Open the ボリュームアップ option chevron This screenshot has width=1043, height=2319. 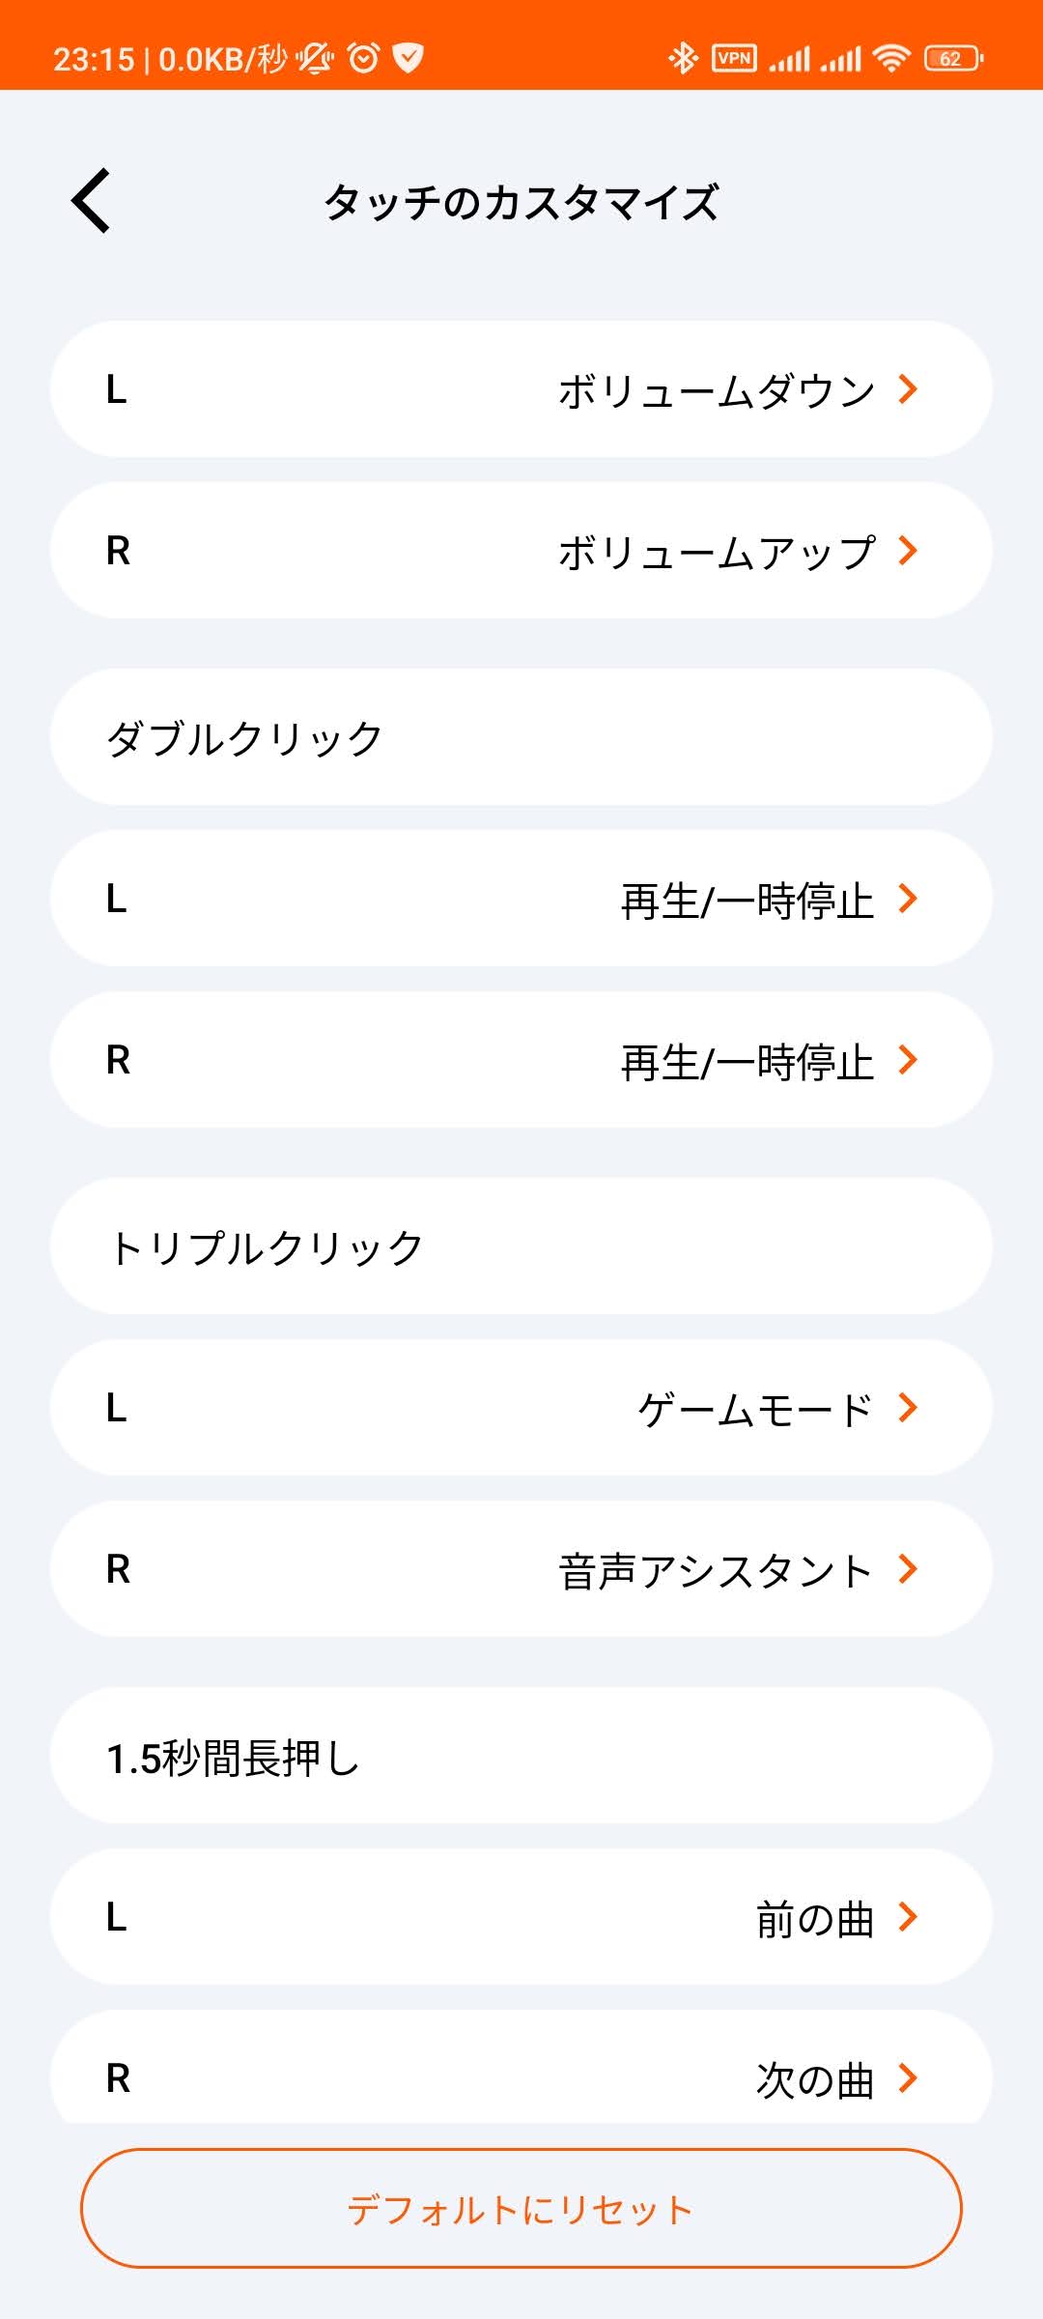click(x=907, y=551)
